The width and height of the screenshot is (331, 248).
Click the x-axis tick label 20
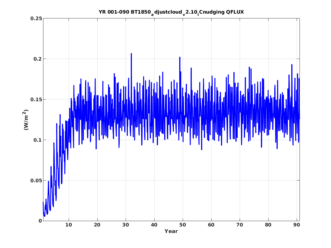coord(97,225)
